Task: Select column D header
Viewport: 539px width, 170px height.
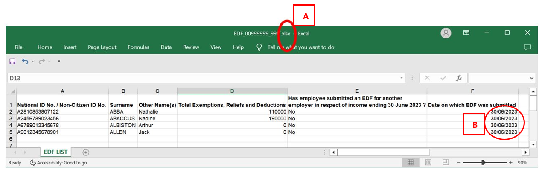Action: 232,91
